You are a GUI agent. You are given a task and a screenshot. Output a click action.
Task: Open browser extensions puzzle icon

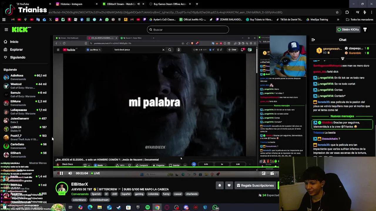point(347,12)
